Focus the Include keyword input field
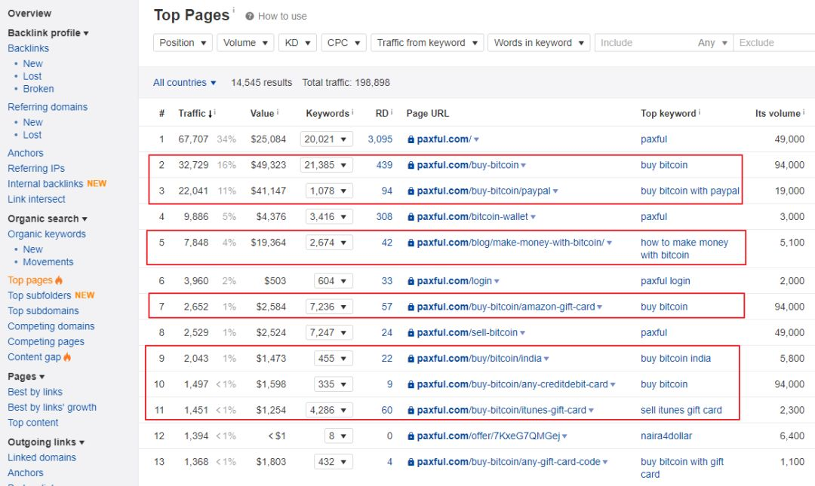Screen dimensions: 815x486 644,43
